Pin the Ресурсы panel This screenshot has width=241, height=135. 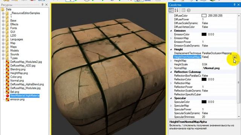pyautogui.click(x=43, y=4)
